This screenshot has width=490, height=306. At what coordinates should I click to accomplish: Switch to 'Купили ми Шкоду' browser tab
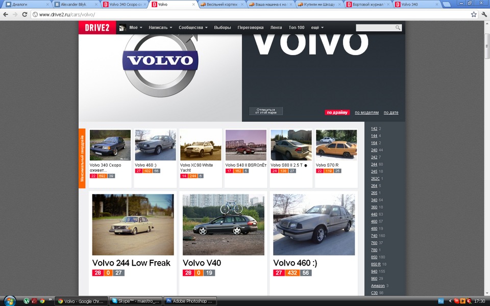click(x=320, y=5)
